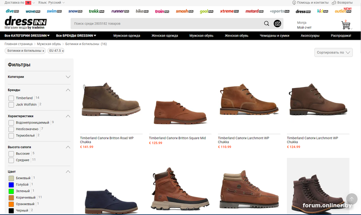This screenshot has width=361, height=215.
Task: Check the Средние boot height checkbox
Action: pos(11,160)
